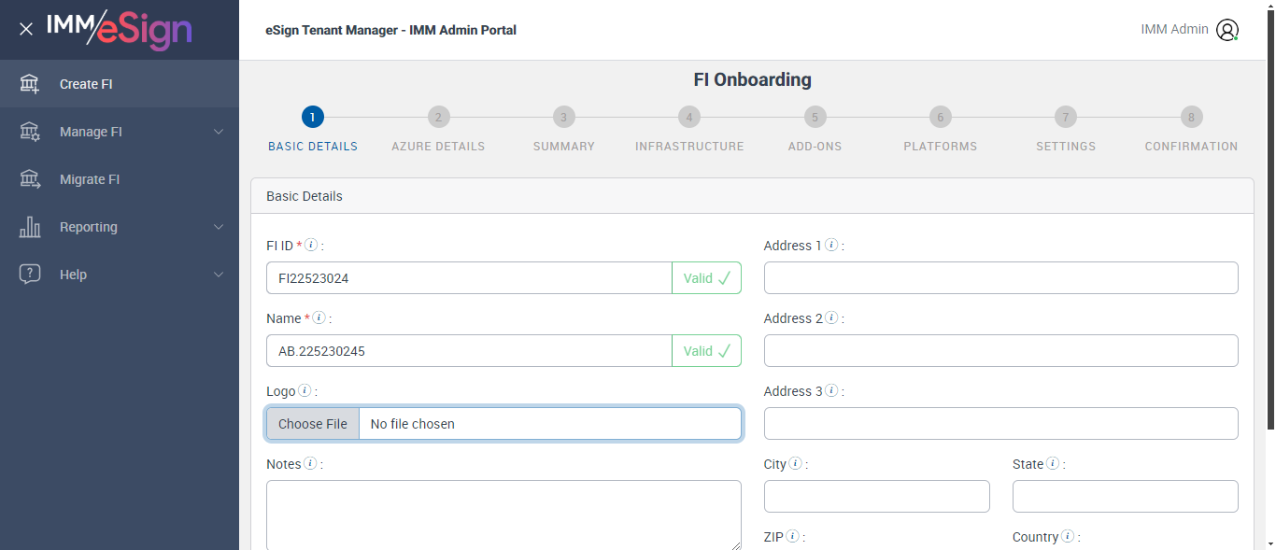Image resolution: width=1276 pixels, height=550 pixels.
Task: Close the sidebar with the X icon
Action: (x=26, y=29)
